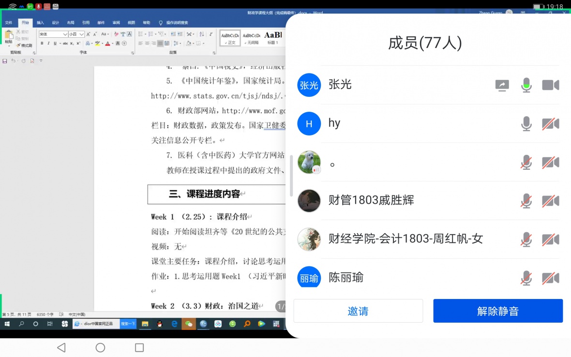Image resolution: width=571 pixels, height=357 pixels.
Task: Click the Save icon in quick access toolbar
Action: (5, 61)
